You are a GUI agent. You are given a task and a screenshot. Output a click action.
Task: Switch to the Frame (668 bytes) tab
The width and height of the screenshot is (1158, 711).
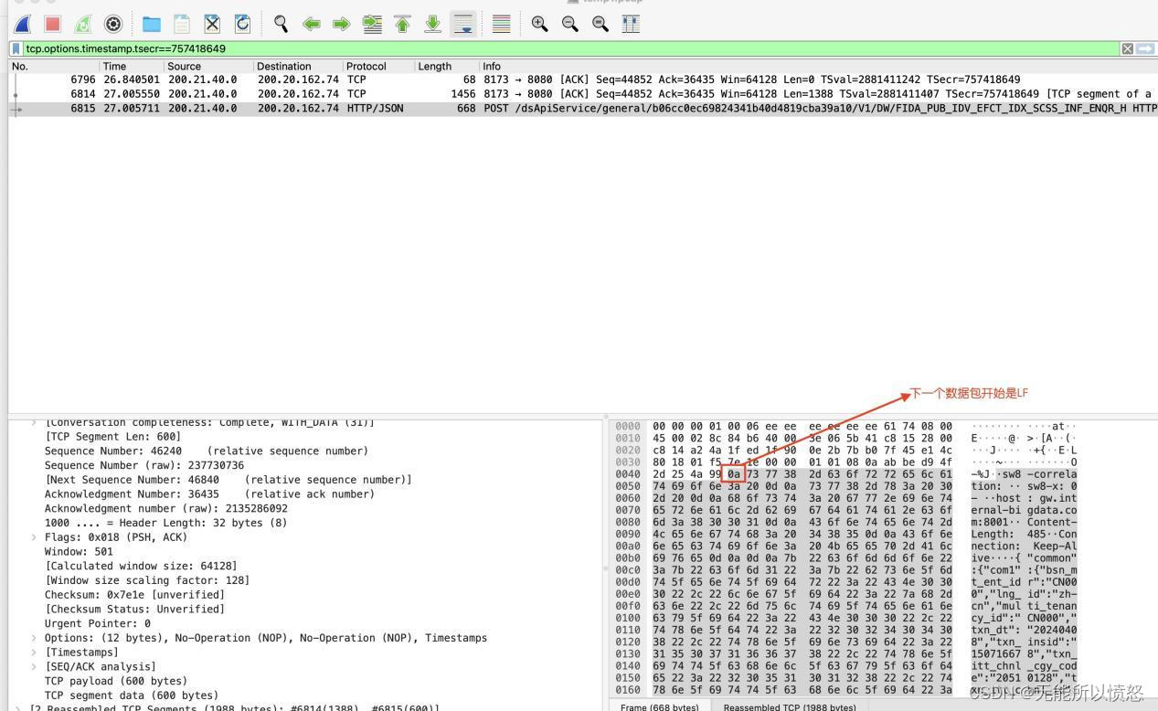pyautogui.click(x=659, y=706)
